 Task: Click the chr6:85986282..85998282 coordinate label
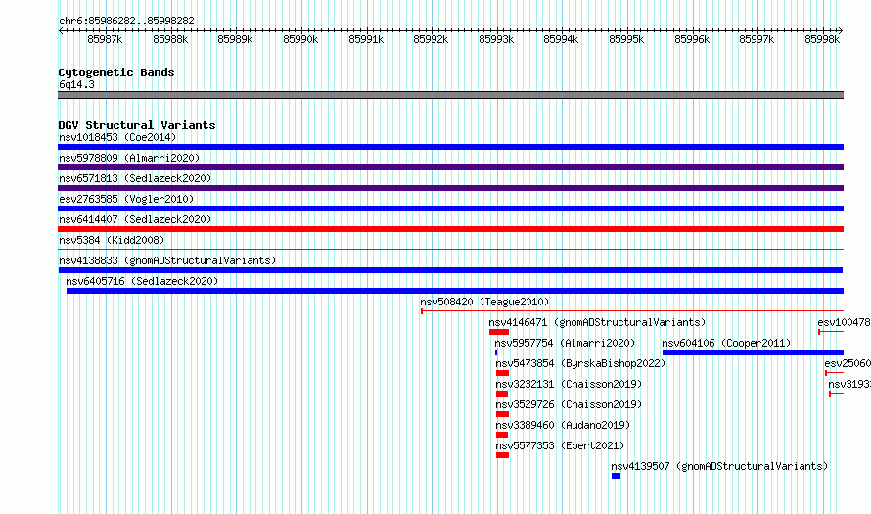point(126,21)
